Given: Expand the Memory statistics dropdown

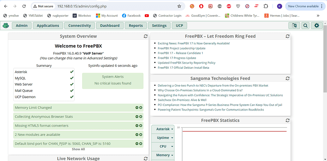Looking at the screenshot, I should point(163,155).
